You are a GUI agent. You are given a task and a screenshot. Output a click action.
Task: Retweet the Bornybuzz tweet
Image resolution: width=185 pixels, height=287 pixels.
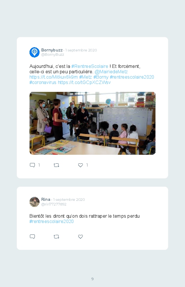56,165
